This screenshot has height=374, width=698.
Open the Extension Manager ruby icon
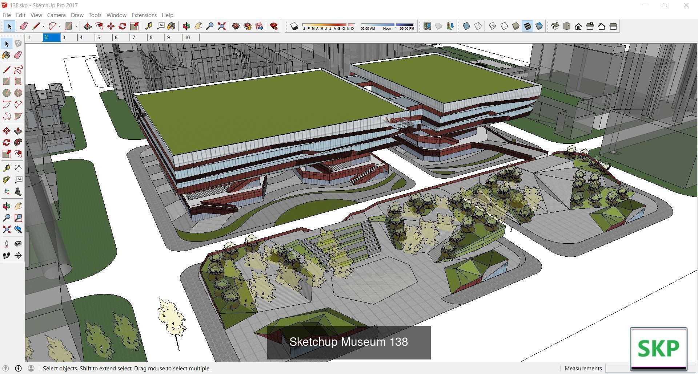point(274,26)
